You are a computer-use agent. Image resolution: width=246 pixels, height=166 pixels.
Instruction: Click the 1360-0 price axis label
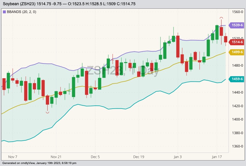tap(238, 146)
